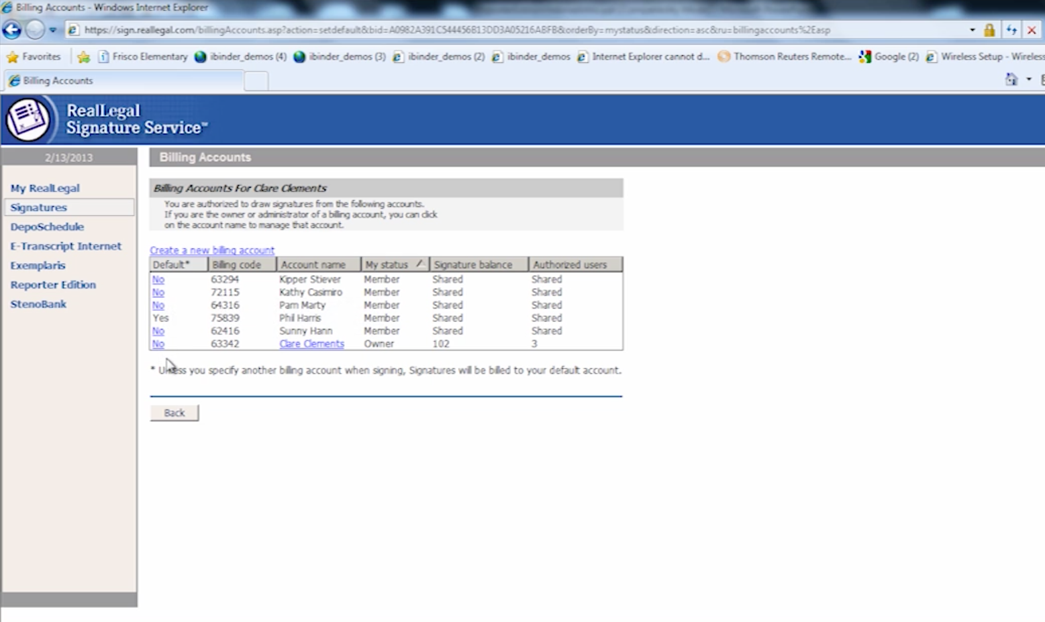
Task: Set Kipper Stiever account as default
Action: 158,279
